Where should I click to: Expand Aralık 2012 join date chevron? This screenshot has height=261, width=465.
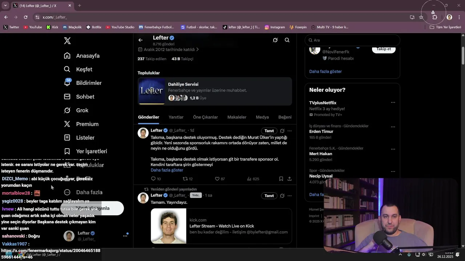(197, 49)
